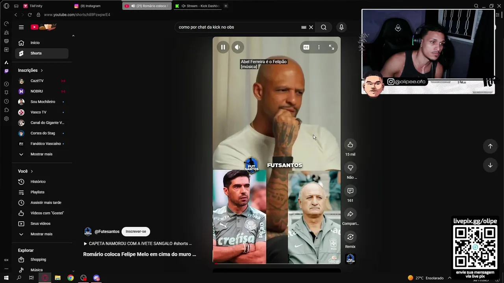
Task: Expand the Você list with Mostrar mais
Action: click(x=41, y=234)
